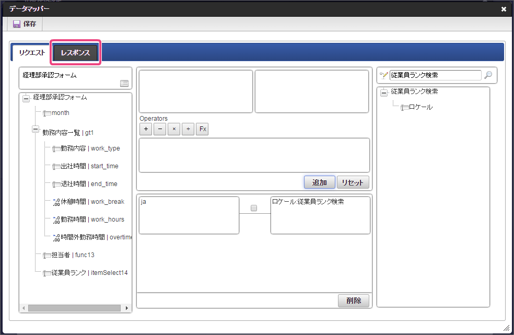Select the month tree item
The height and width of the screenshot is (335, 514).
pos(60,113)
